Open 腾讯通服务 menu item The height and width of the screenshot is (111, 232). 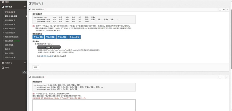pos(9,41)
